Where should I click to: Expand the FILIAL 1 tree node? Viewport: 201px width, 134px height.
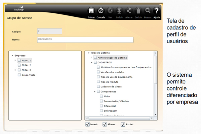(15, 60)
